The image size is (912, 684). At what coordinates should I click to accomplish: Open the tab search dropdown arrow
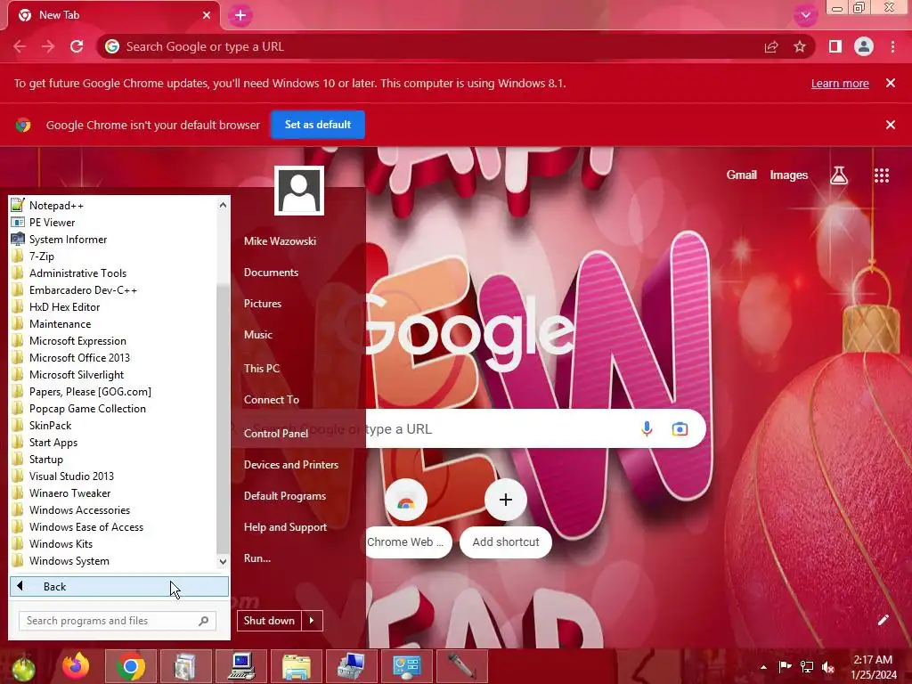click(x=805, y=15)
